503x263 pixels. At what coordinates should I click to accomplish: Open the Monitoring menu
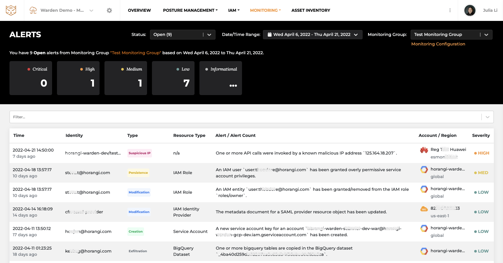coord(265,10)
